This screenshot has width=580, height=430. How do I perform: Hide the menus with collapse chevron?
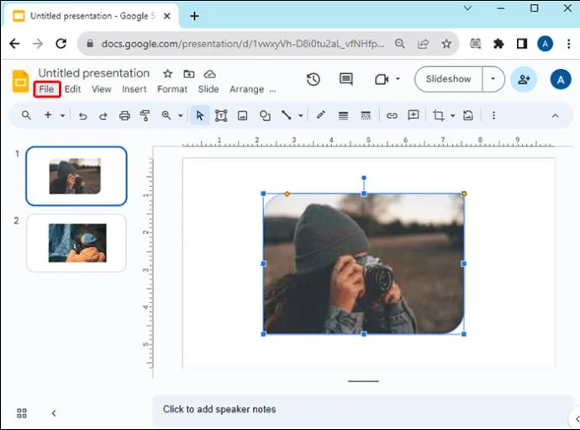555,115
